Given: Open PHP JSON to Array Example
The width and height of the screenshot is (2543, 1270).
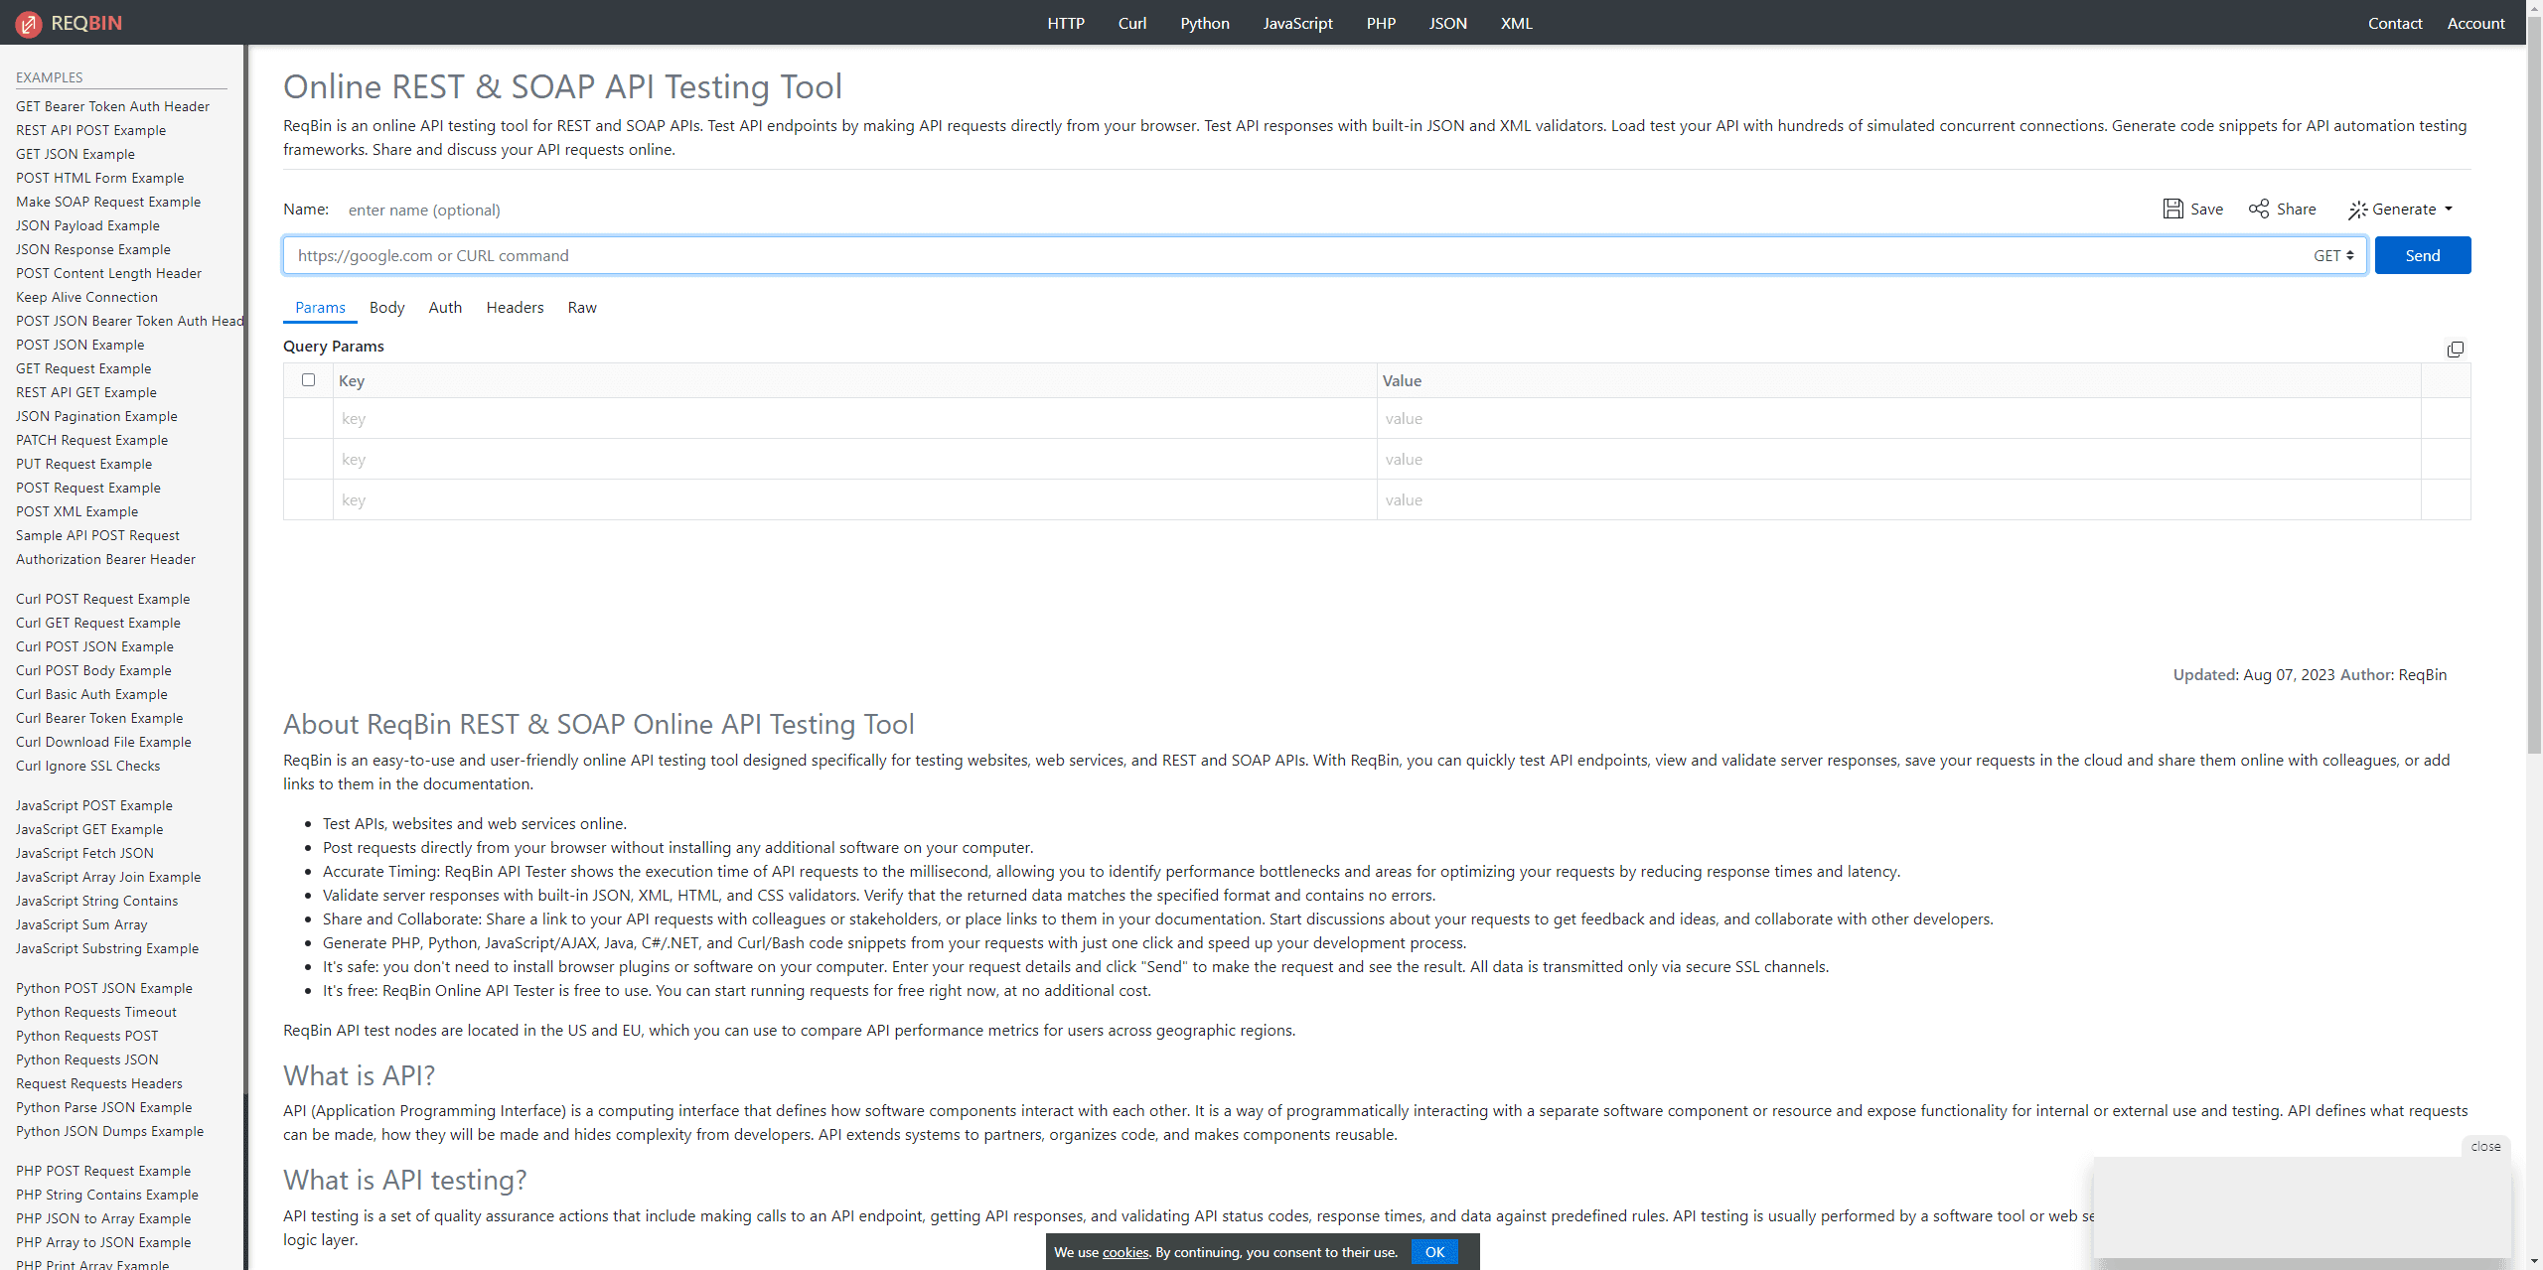Looking at the screenshot, I should 103,1218.
